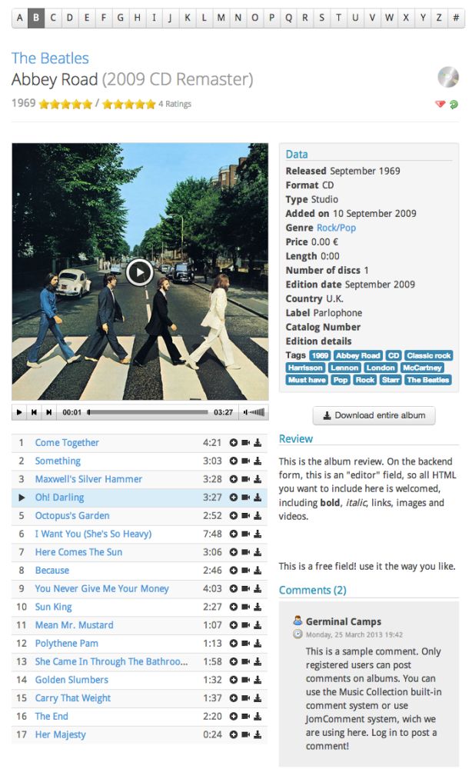Click the green refresh icon beside the heart
Viewport: 472px width, 769px height.
(454, 104)
